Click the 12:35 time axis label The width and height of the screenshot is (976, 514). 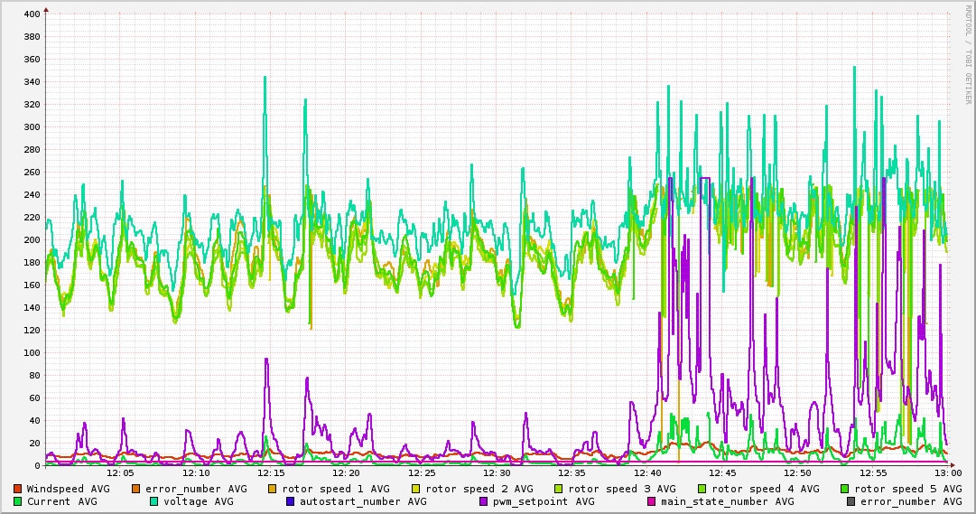(x=572, y=473)
